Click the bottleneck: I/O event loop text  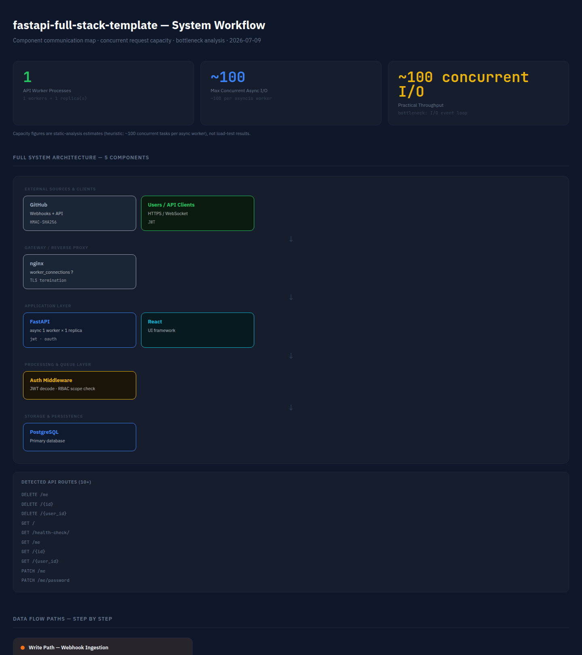(433, 113)
